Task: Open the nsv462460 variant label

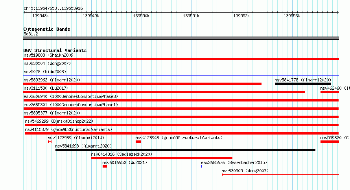Action: [335, 88]
